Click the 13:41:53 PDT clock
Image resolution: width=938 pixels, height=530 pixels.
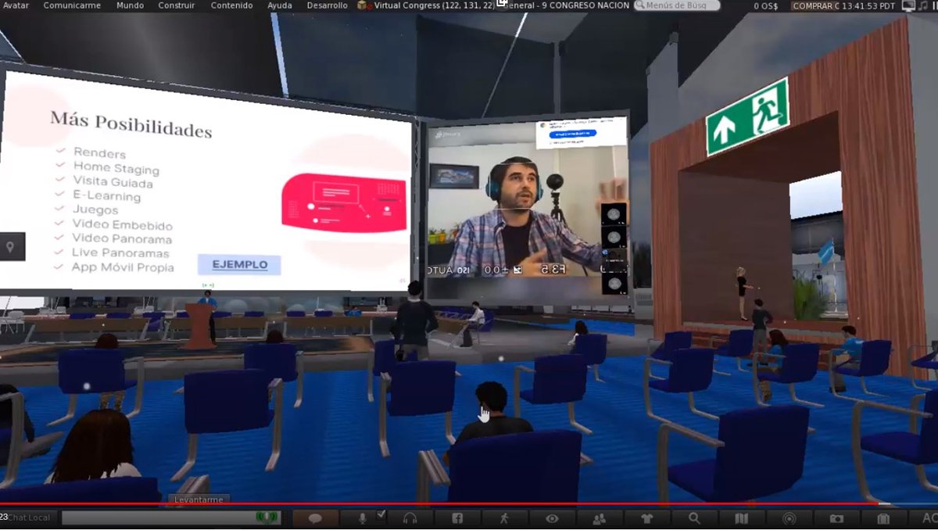[868, 6]
